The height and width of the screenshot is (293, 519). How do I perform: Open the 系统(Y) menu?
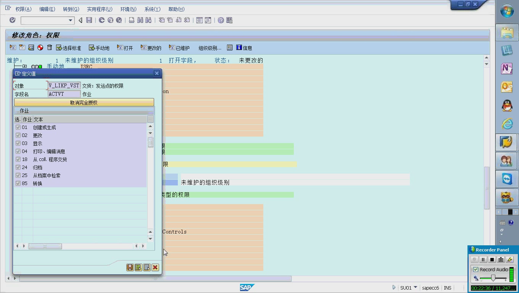[x=152, y=9]
